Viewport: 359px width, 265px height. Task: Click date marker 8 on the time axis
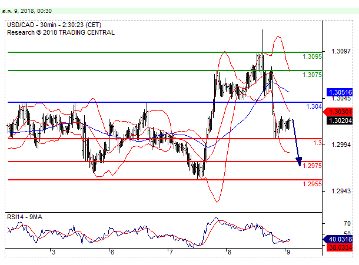230,252
